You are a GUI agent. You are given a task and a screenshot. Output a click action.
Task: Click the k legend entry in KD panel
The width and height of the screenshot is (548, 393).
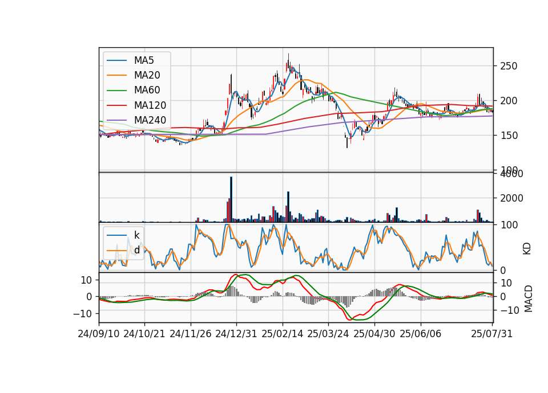tap(123, 235)
